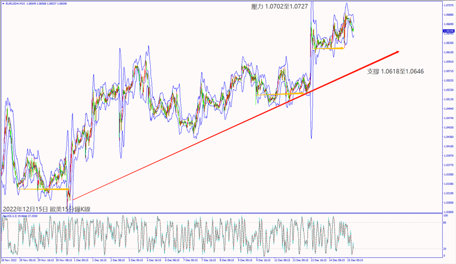
Task: Click the support label 支撐 1.0618至1.0646
Action: 395,71
